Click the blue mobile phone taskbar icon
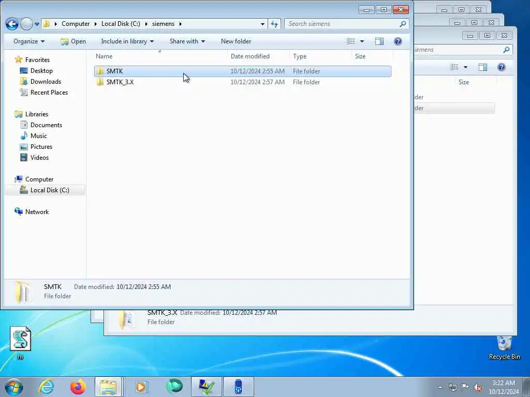Screen dimensions: 530x397 (238, 387)
